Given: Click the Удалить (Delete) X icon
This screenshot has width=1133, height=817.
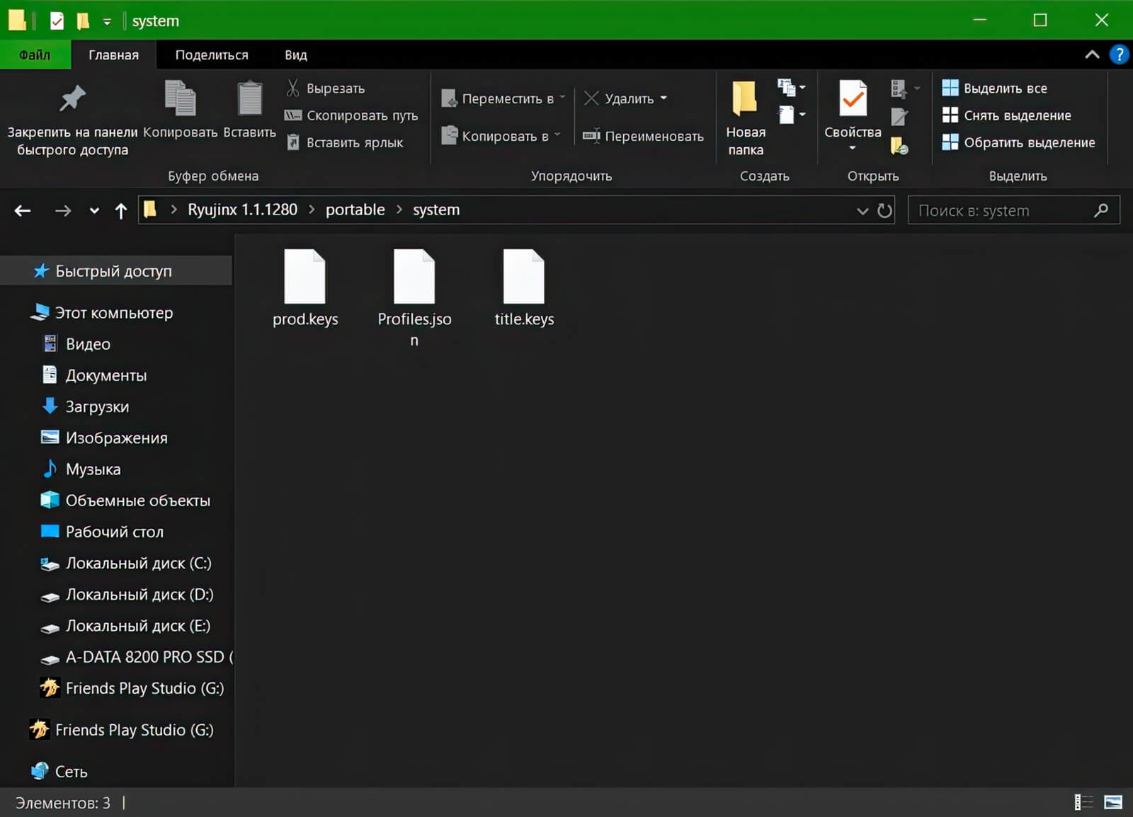Looking at the screenshot, I should 591,98.
